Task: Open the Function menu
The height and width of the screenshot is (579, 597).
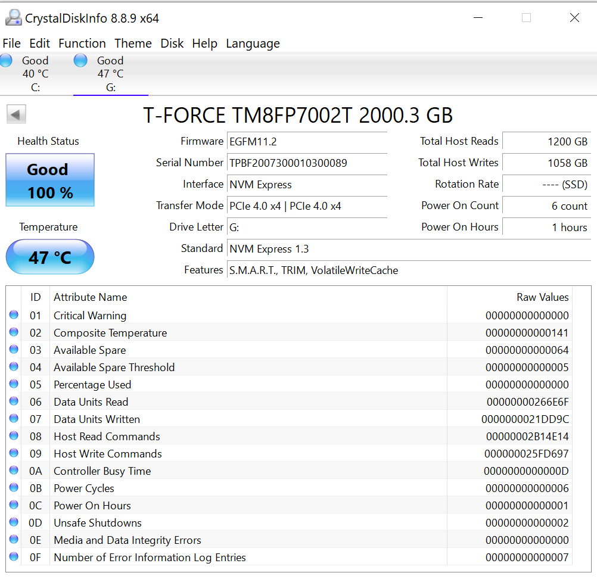Action: (82, 43)
